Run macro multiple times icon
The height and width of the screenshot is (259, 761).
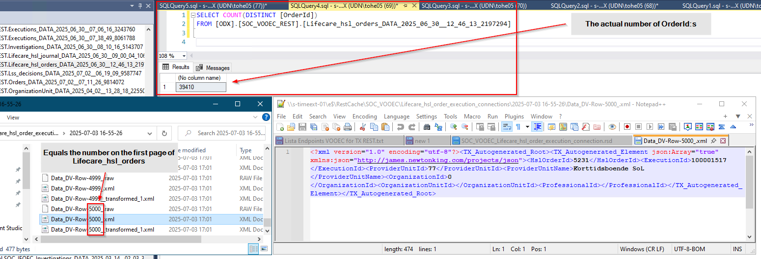661,127
